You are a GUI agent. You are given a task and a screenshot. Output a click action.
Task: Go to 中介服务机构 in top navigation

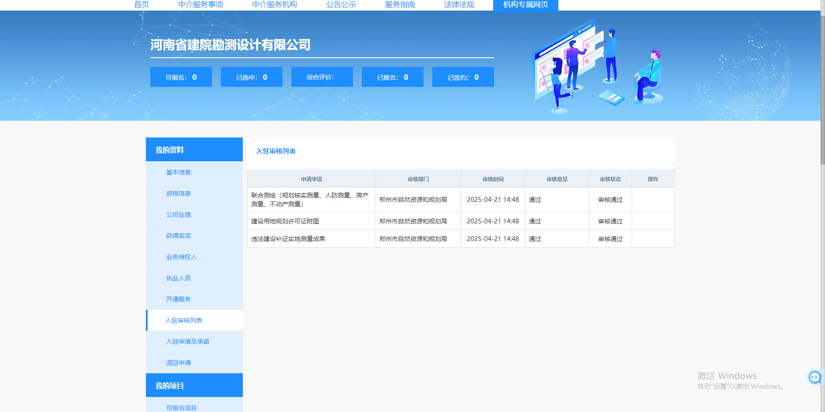[x=275, y=5]
